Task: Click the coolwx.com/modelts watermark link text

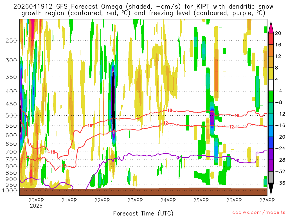Action: 259,212
